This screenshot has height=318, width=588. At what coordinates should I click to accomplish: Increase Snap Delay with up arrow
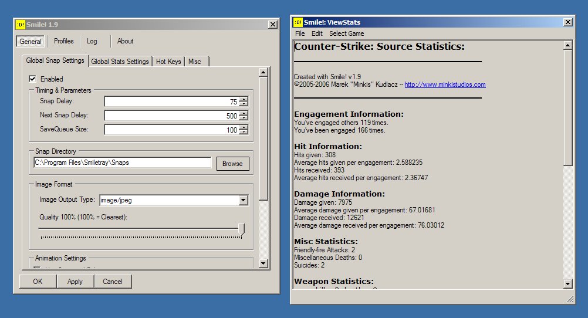244,99
